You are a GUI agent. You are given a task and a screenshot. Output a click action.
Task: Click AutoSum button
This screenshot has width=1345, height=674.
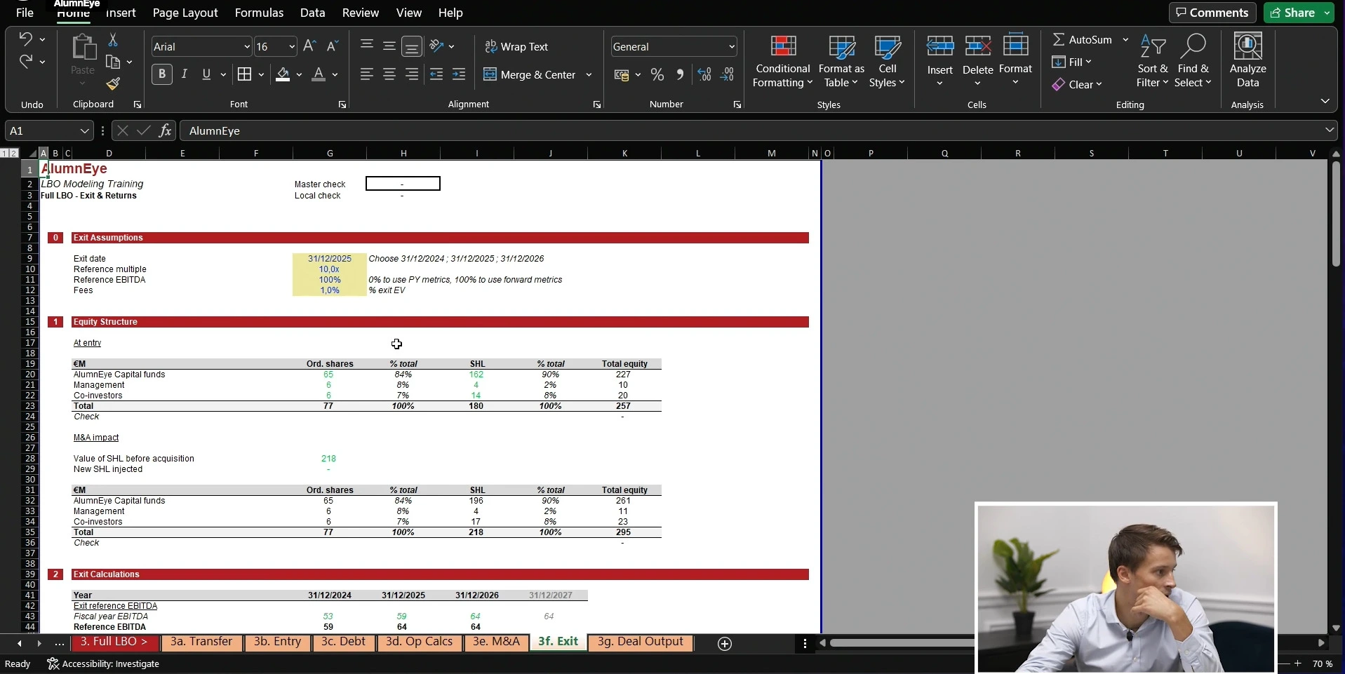(x=1083, y=40)
